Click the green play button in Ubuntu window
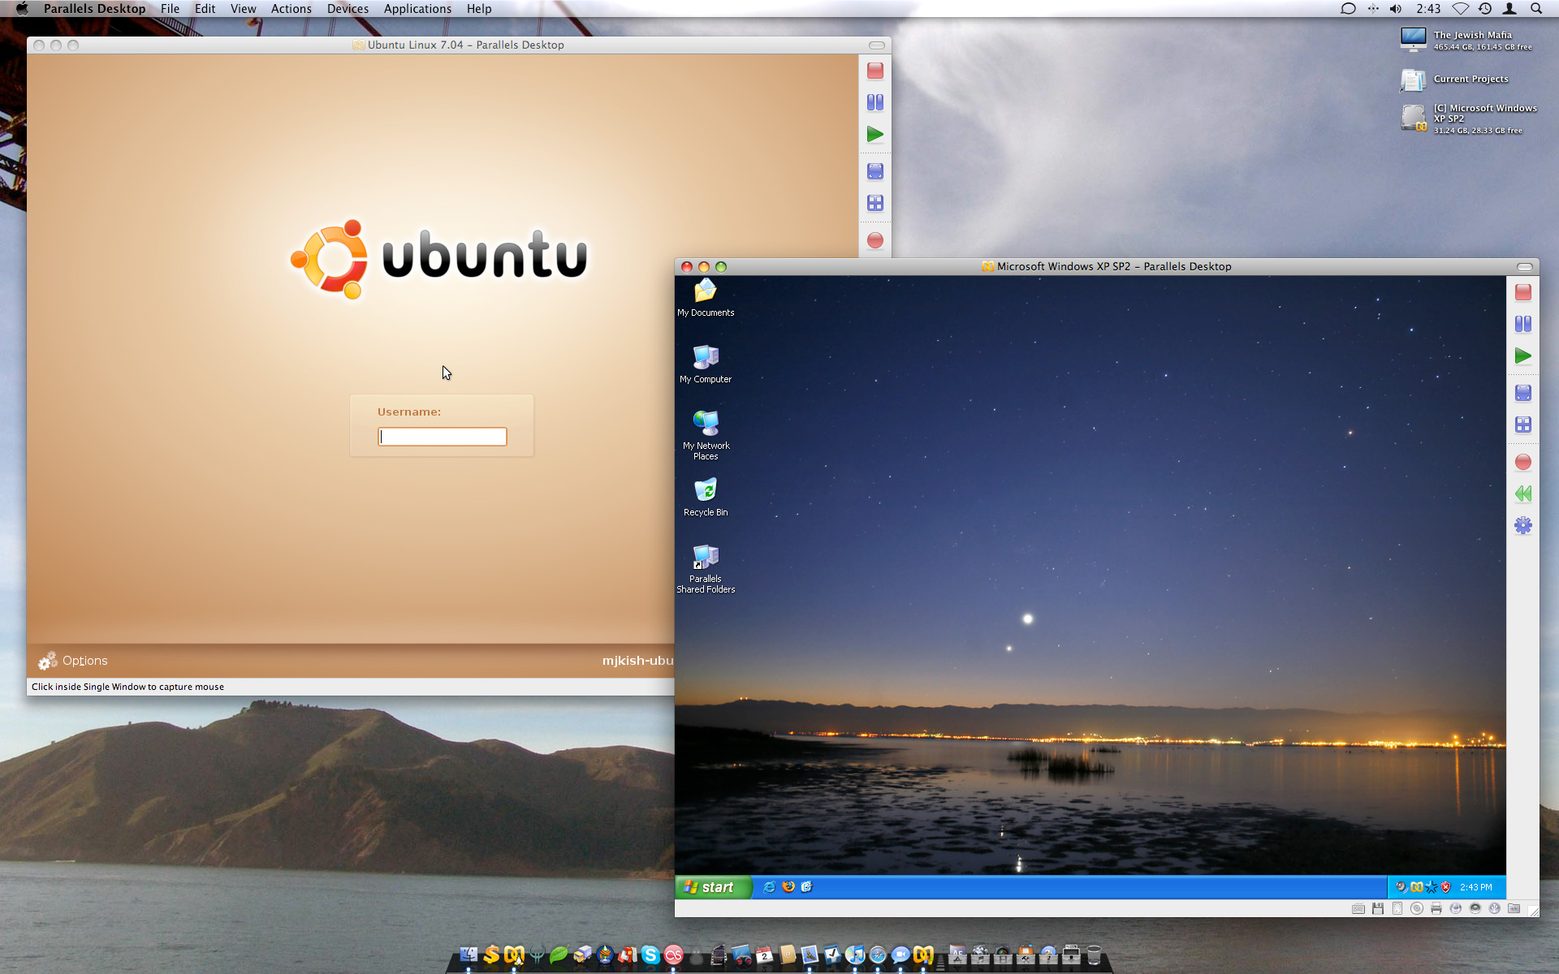The width and height of the screenshot is (1559, 974). coord(875,134)
